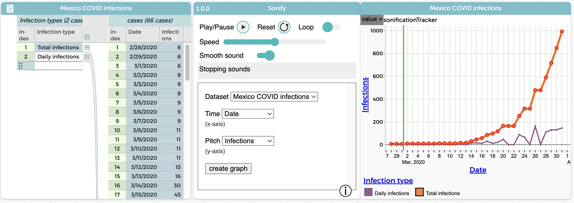Click the drag handle in the empty row
Screen dimensions: 574x203
click(x=21, y=66)
